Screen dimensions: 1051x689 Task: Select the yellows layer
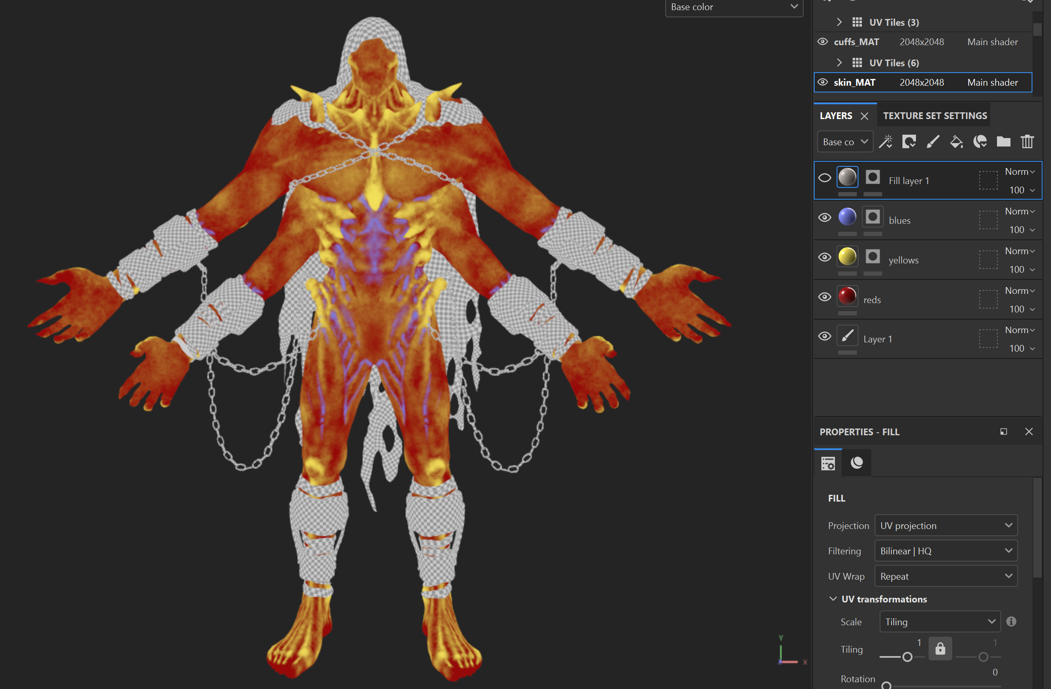tap(903, 260)
